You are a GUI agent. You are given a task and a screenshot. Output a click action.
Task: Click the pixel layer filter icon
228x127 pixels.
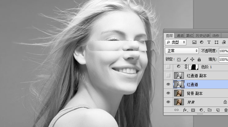tap(194, 42)
